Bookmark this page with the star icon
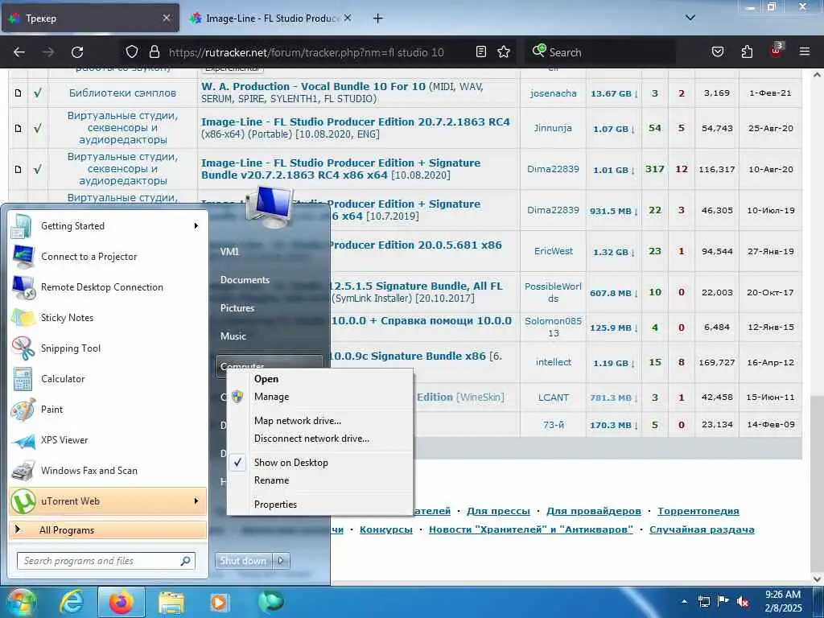 [504, 51]
